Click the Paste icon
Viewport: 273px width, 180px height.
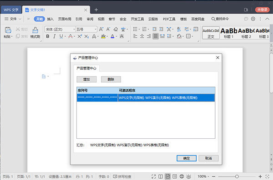point(8,30)
